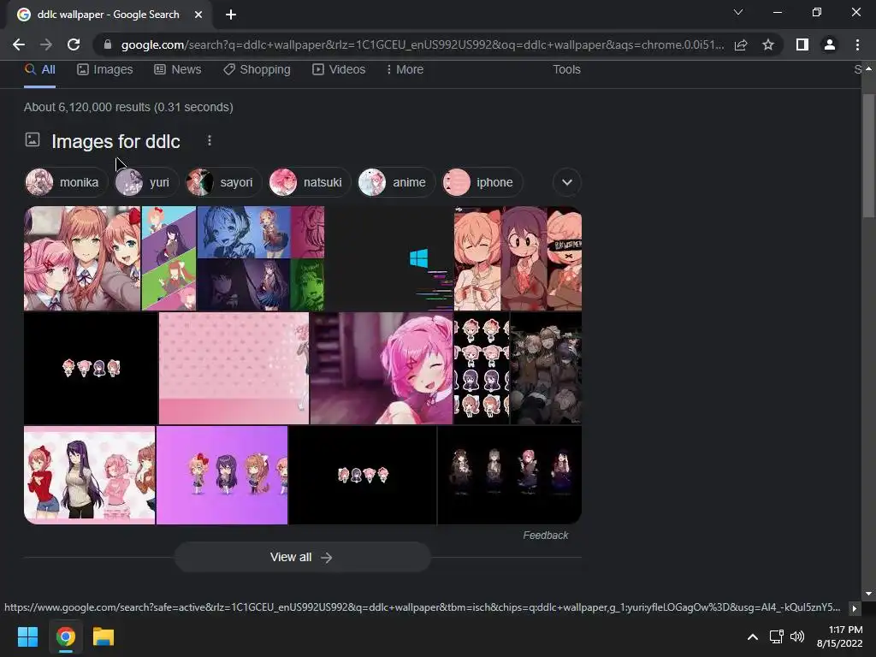The height and width of the screenshot is (657, 876).
Task: Switch to the All search tab
Action: click(x=39, y=70)
